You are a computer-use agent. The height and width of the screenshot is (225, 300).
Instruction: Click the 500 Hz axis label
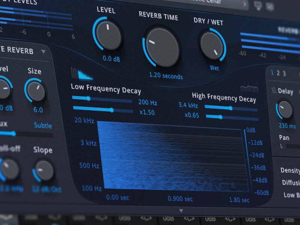point(89,165)
